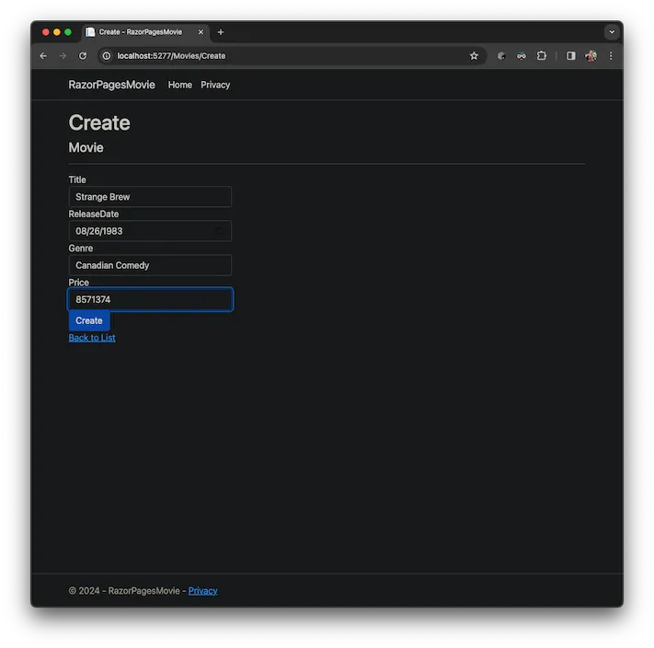
Task: Focus the Title field containing Strange Brew
Action: [150, 197]
